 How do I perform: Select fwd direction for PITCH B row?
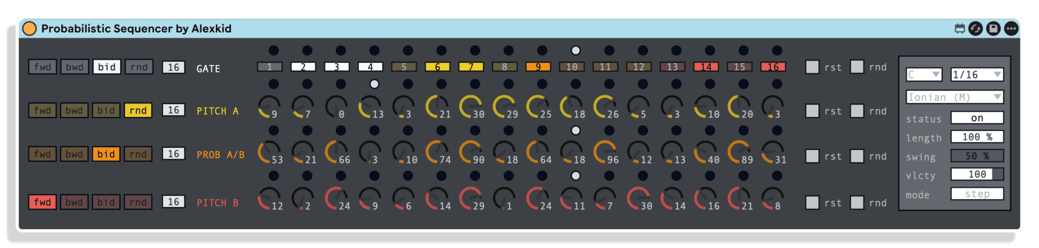click(42, 202)
